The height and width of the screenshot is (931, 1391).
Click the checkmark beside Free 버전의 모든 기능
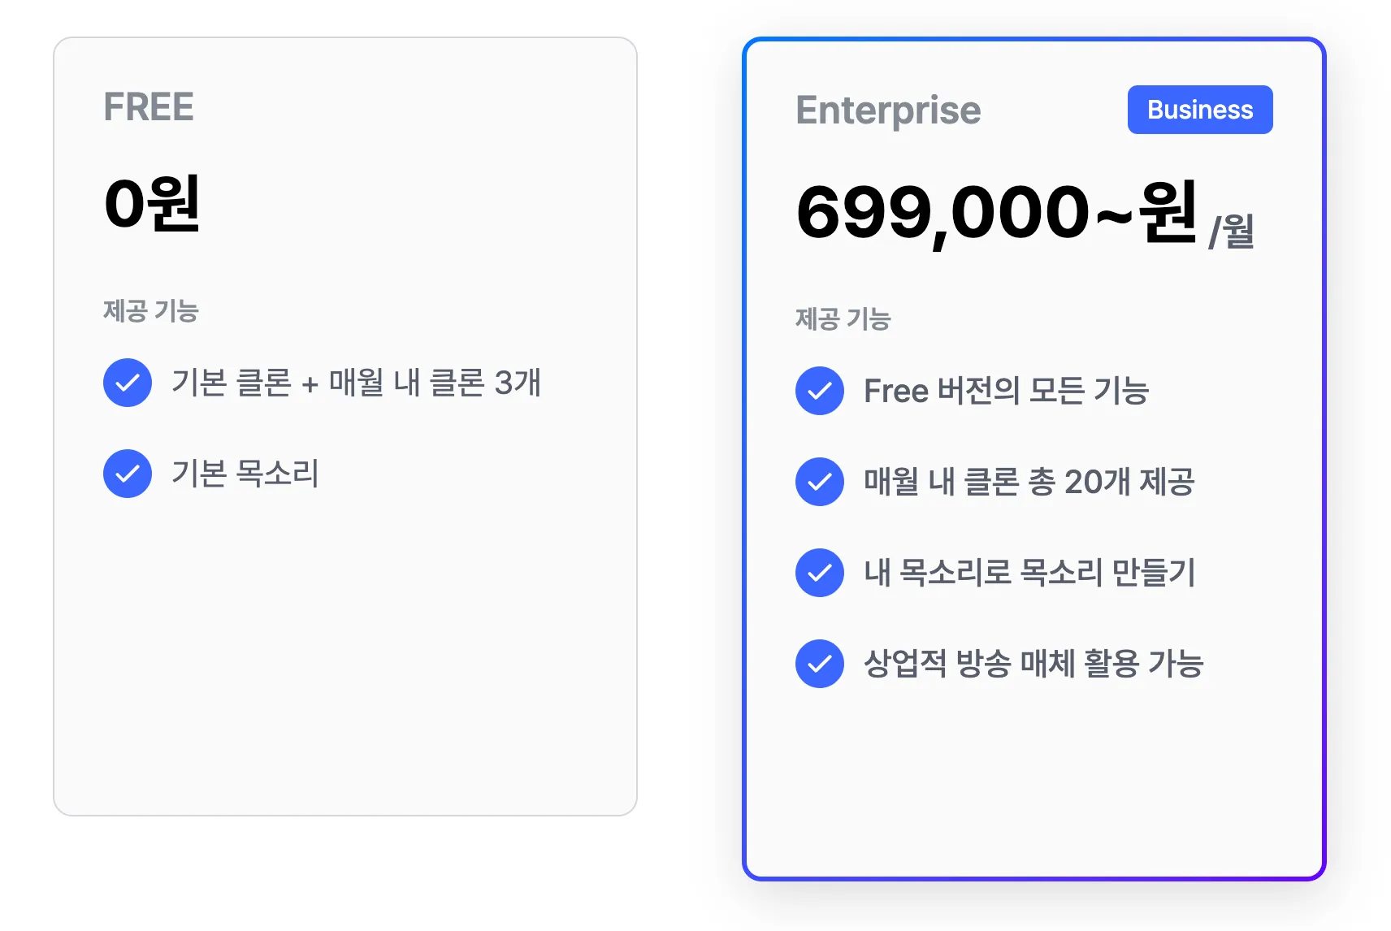coord(820,391)
